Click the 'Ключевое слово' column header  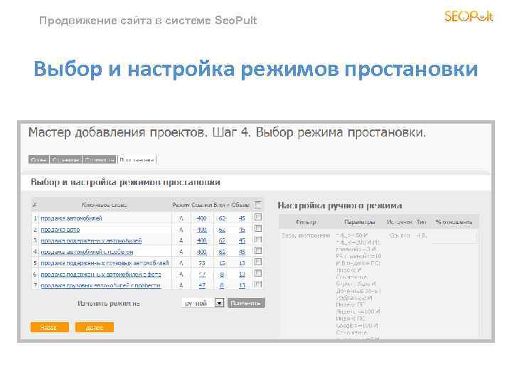click(104, 205)
